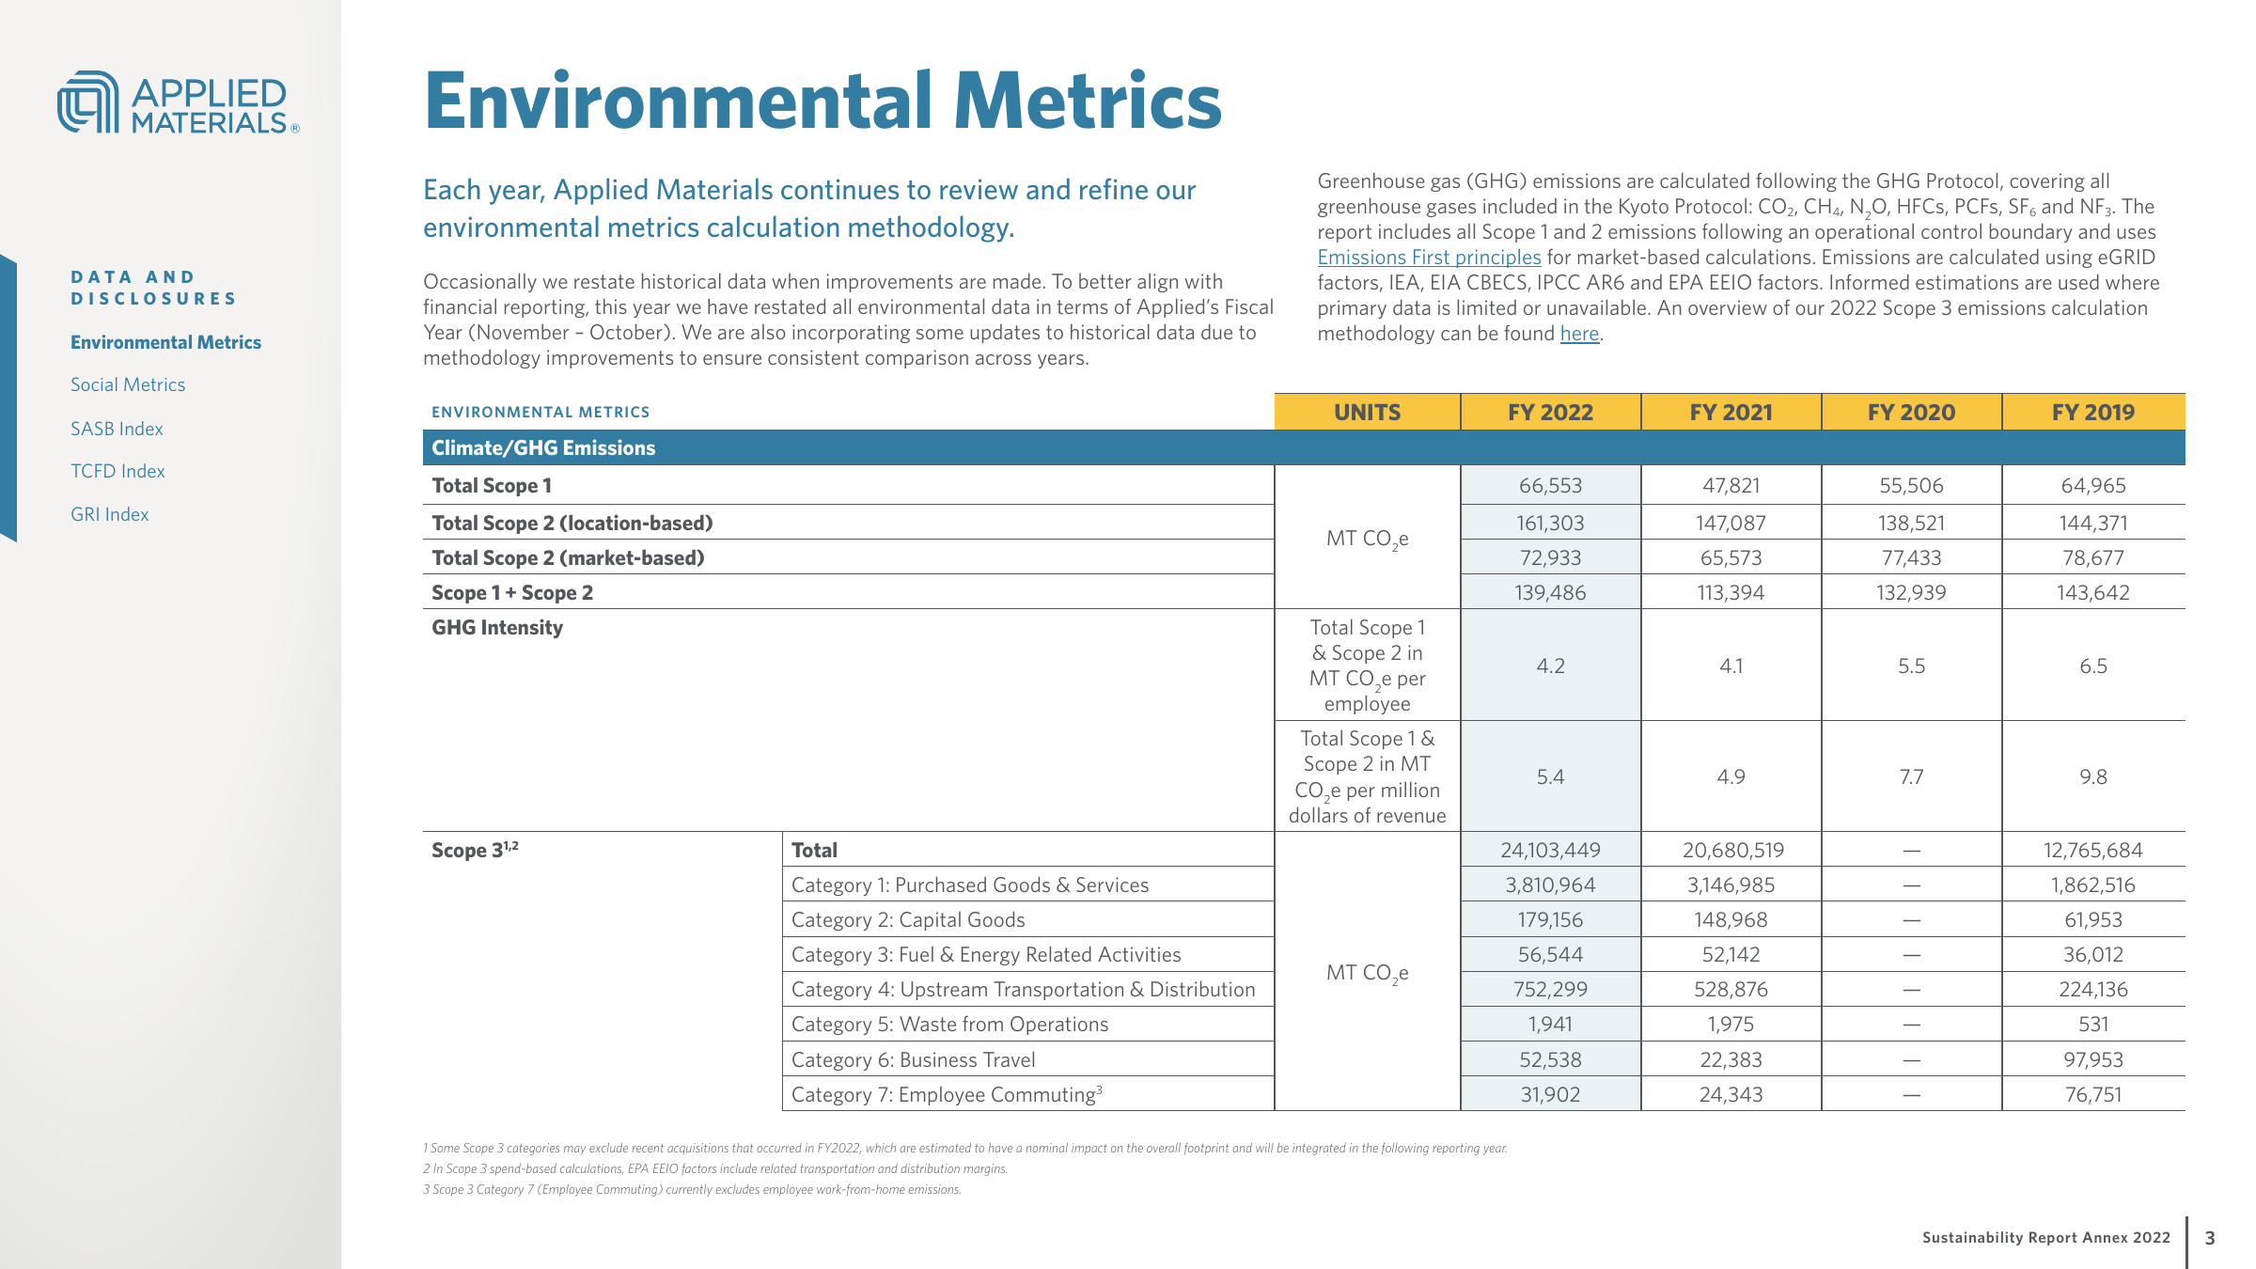Screen dimensions: 2256x1269
Task: Go to Social Metrics in sidebar
Action: pyautogui.click(x=128, y=384)
